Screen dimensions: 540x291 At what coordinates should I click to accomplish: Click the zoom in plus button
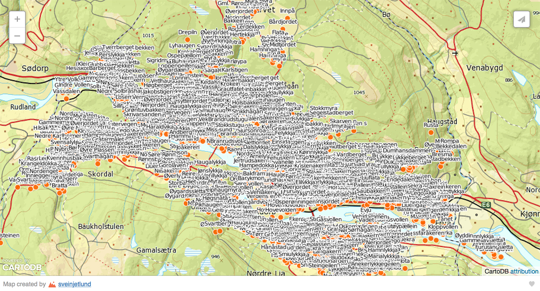pyautogui.click(x=17, y=19)
